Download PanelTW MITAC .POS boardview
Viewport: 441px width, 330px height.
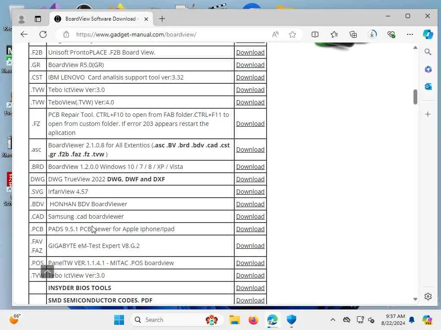[250, 263]
